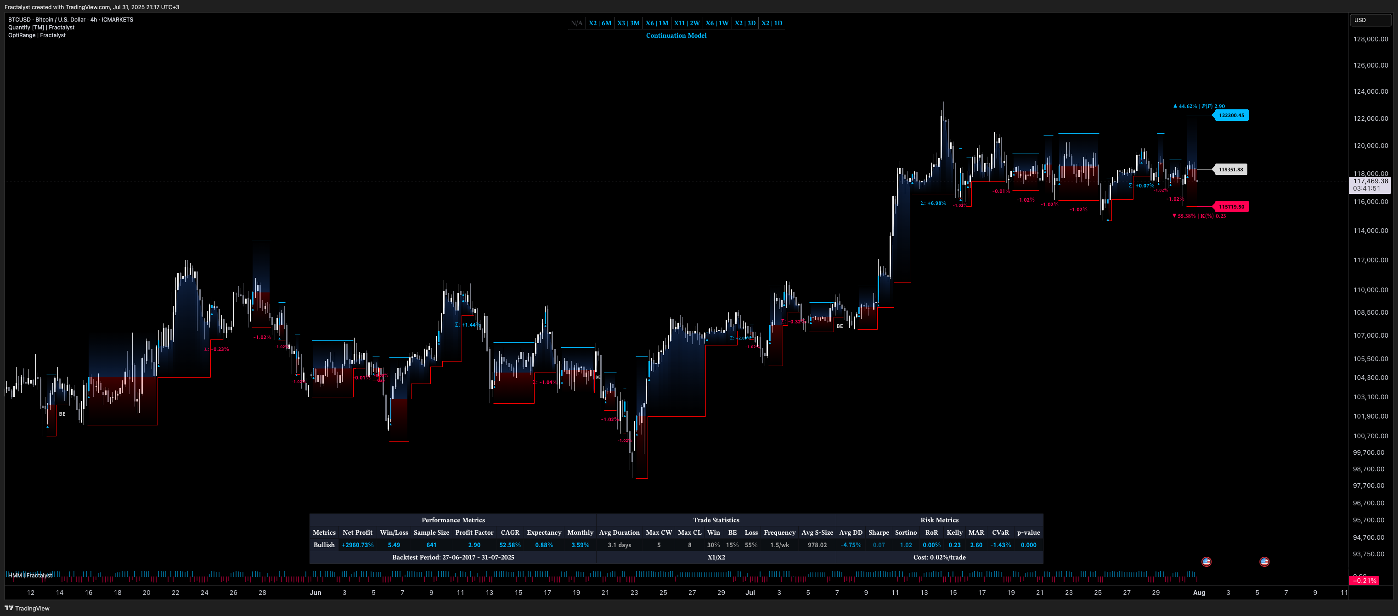Click the Σ: +6.98% trade result label
Viewport: 1398px width, 616px height.
[933, 203]
